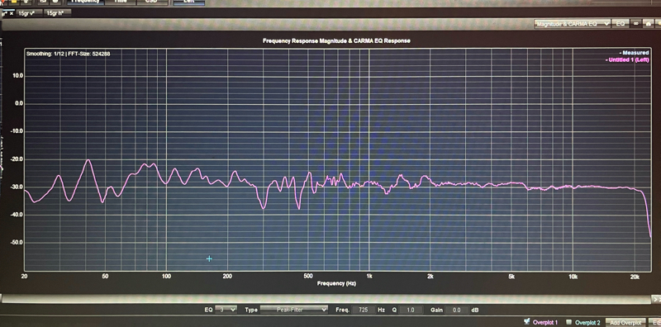Switch to the 15gr h measurement tab
The image size is (661, 327).
[57, 13]
